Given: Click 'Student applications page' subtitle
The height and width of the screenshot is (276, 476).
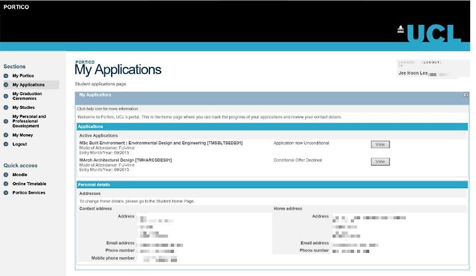Looking at the screenshot, I should coord(100,84).
